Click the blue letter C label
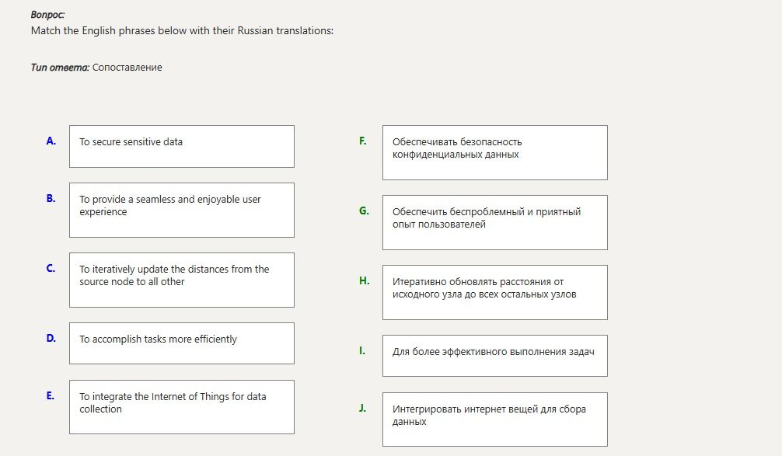This screenshot has height=456, width=782. (x=51, y=268)
